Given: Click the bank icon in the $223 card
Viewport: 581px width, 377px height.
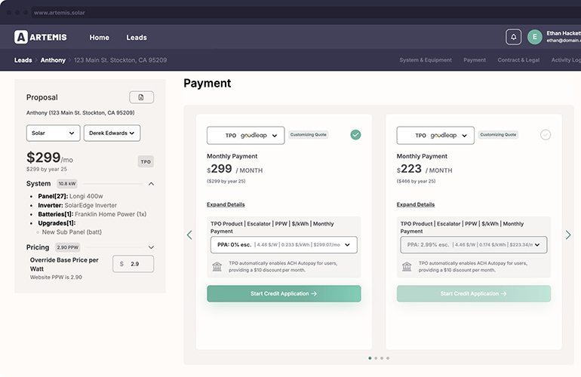Looking at the screenshot, I should tap(407, 266).
